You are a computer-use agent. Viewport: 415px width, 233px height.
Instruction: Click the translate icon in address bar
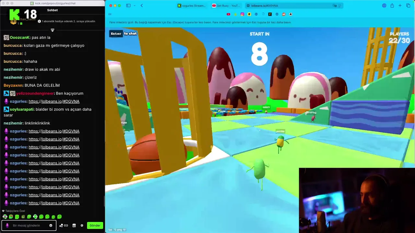tap(335, 6)
